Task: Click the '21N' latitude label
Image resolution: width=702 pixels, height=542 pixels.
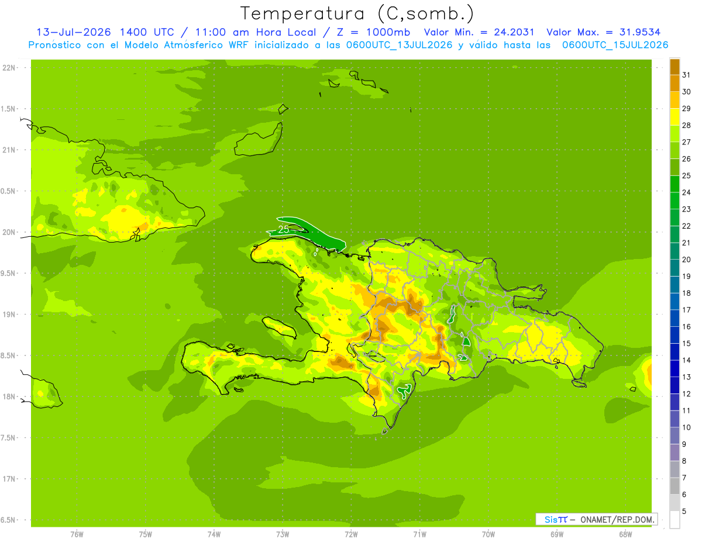Action: click(x=8, y=150)
